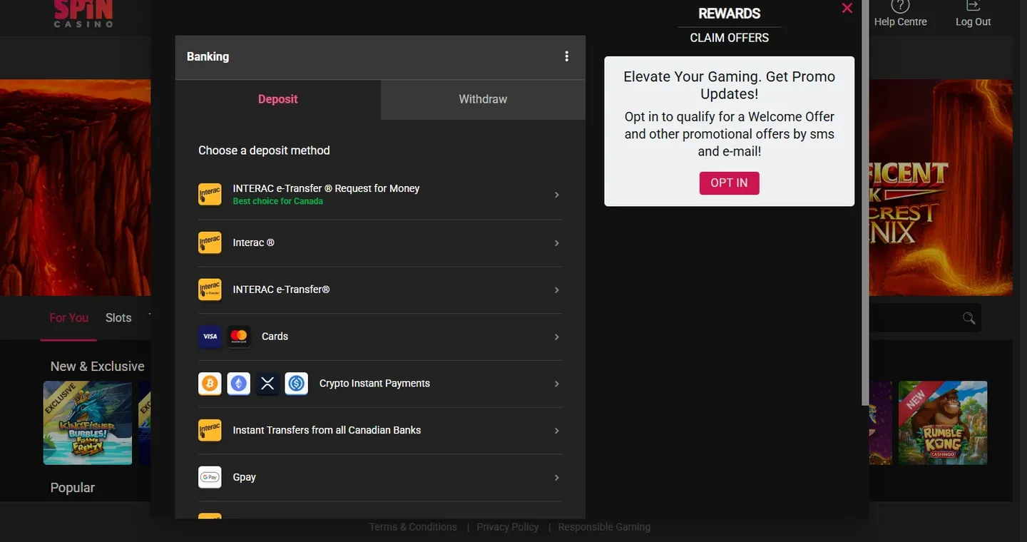Open the Kingfisher Bubbles game thumbnail
Viewport: 1027px width, 542px height.
[x=88, y=423]
